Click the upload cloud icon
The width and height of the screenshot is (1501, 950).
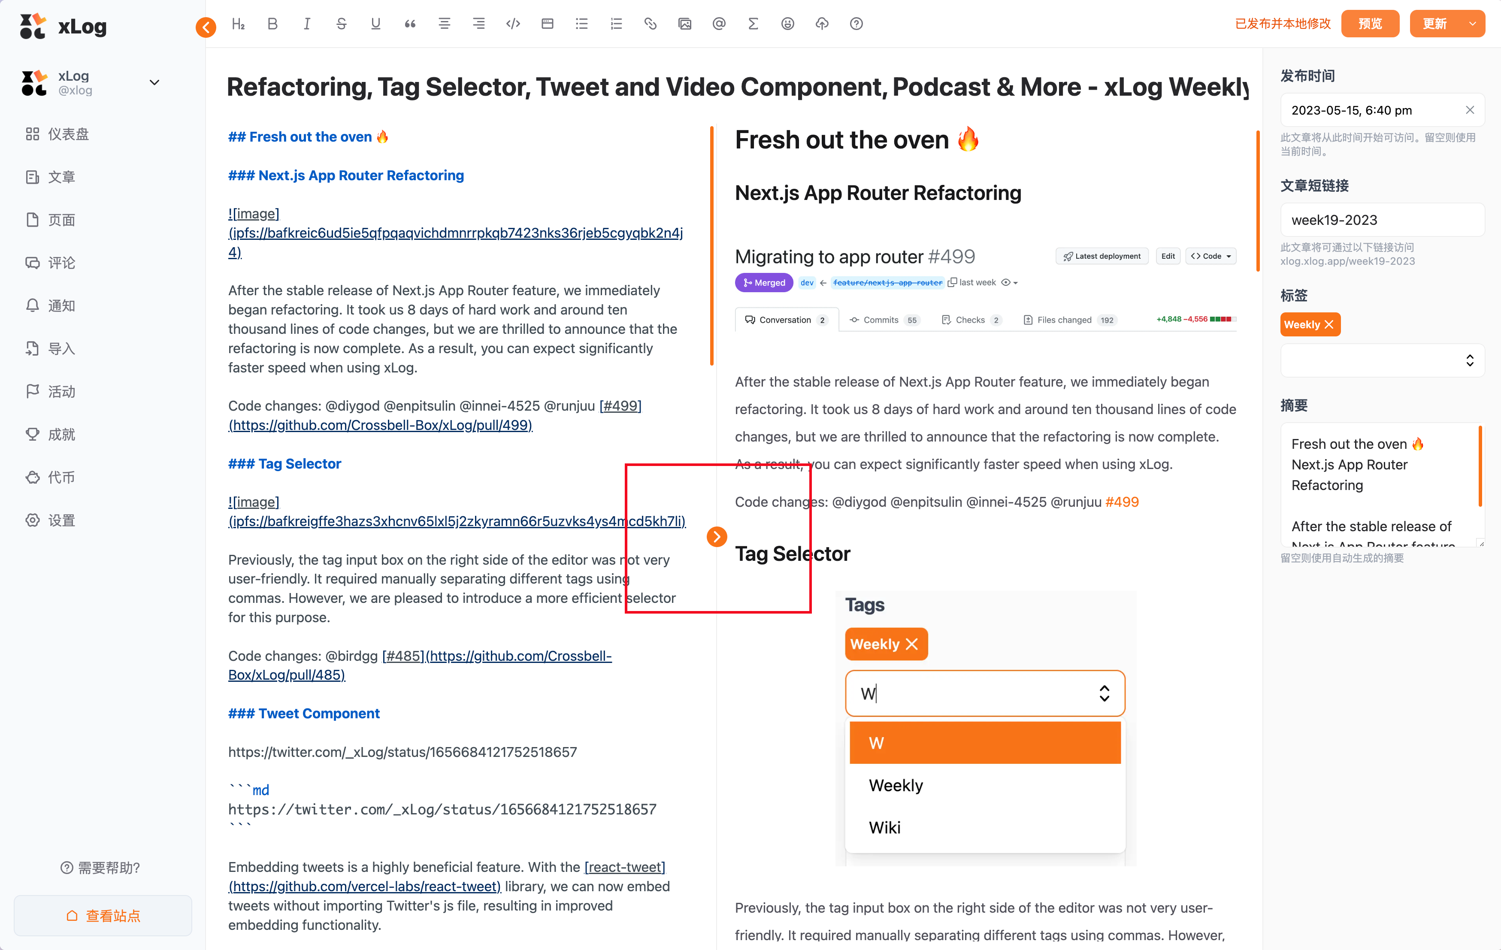pos(822,24)
